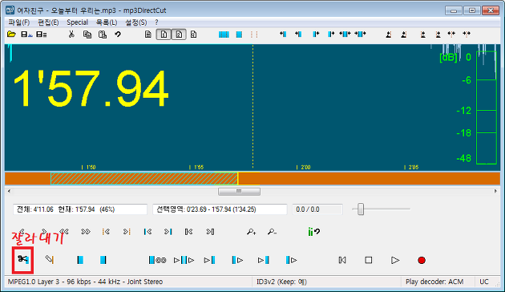Jump to previous orange dotted cue marker

click(x=106, y=231)
